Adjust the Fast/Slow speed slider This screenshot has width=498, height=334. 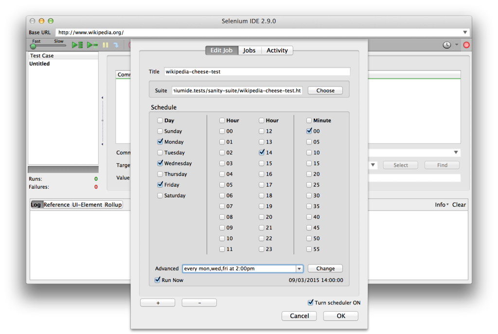pyautogui.click(x=33, y=46)
